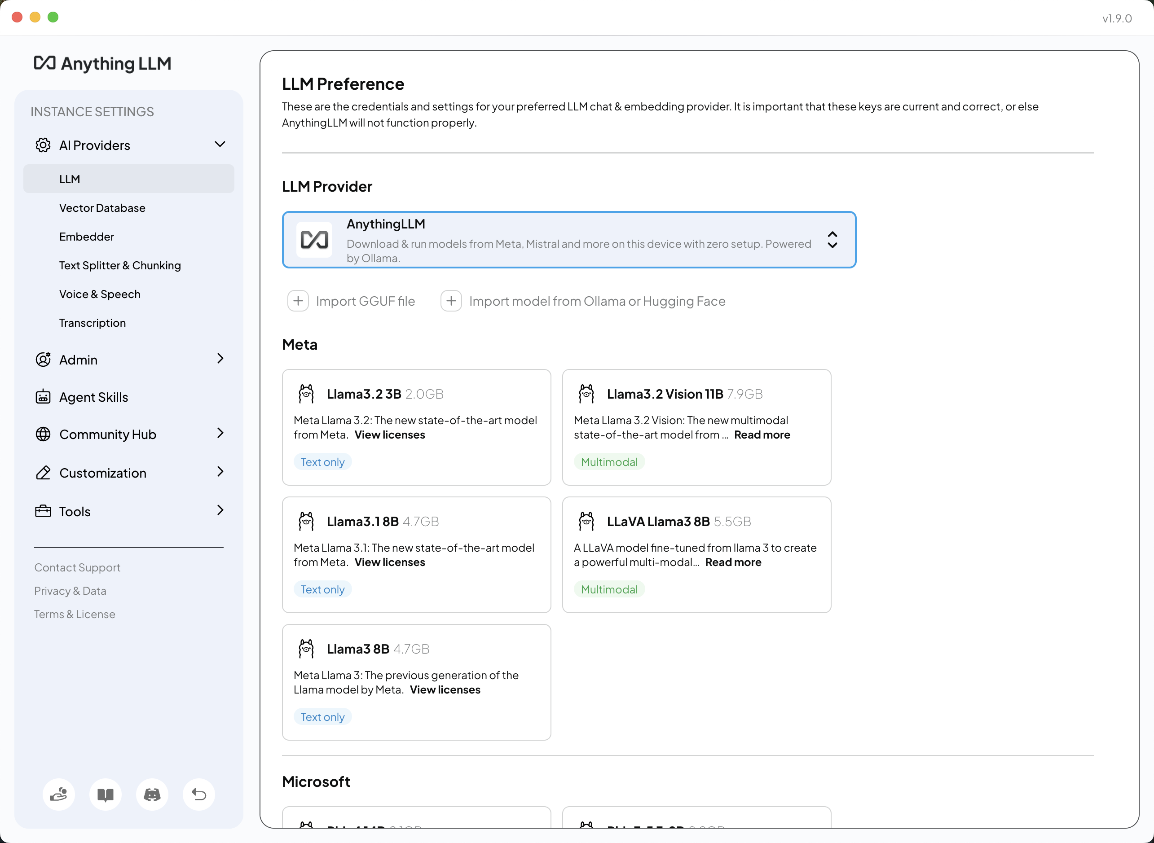Open Text Splitter & Chunking
1154x843 pixels.
[x=120, y=265]
